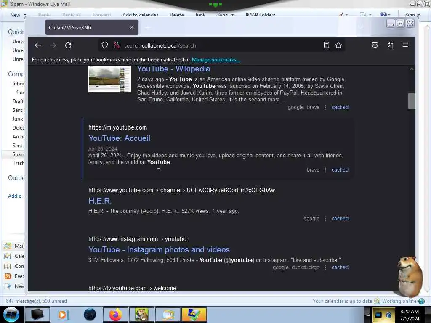Click '847 message(s), 600 unread' status text
Viewport: 431px width, 323px height.
(36, 301)
